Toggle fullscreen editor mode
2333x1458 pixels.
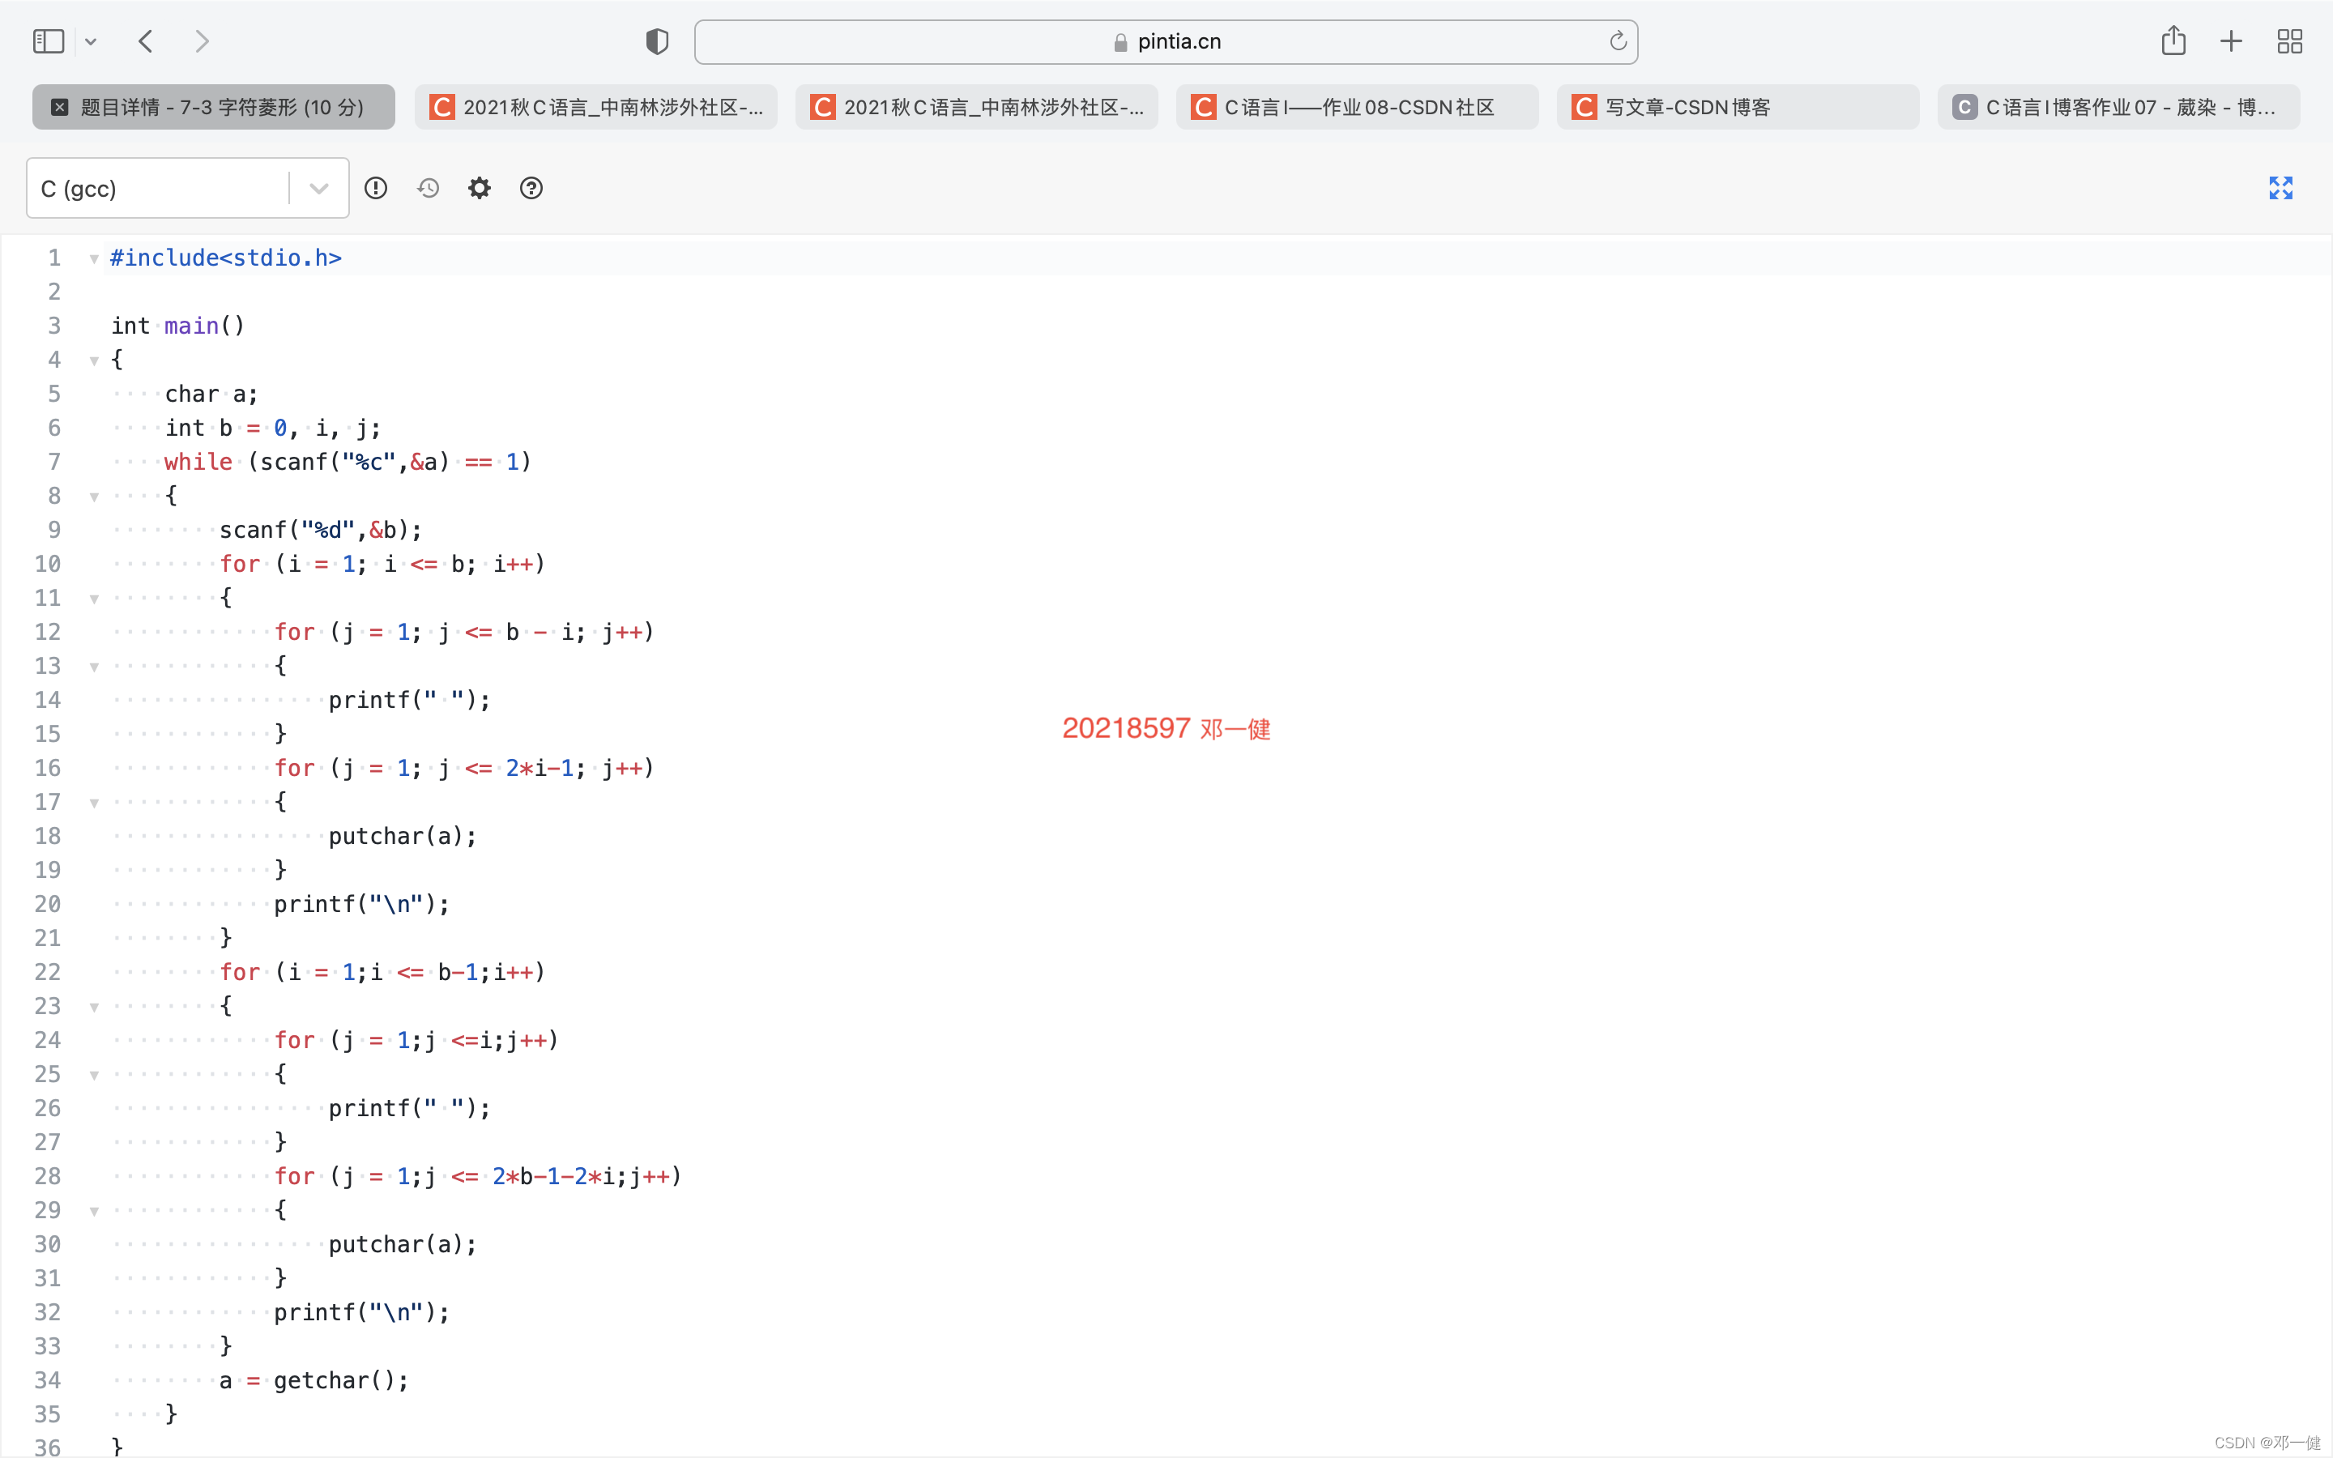2281,188
